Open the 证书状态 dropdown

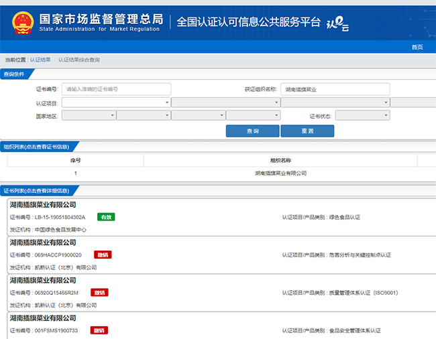tap(363, 115)
